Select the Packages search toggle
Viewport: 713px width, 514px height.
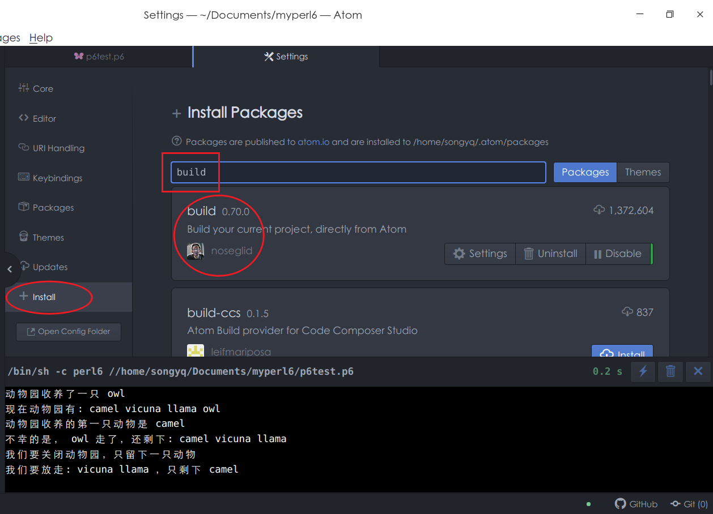click(585, 172)
